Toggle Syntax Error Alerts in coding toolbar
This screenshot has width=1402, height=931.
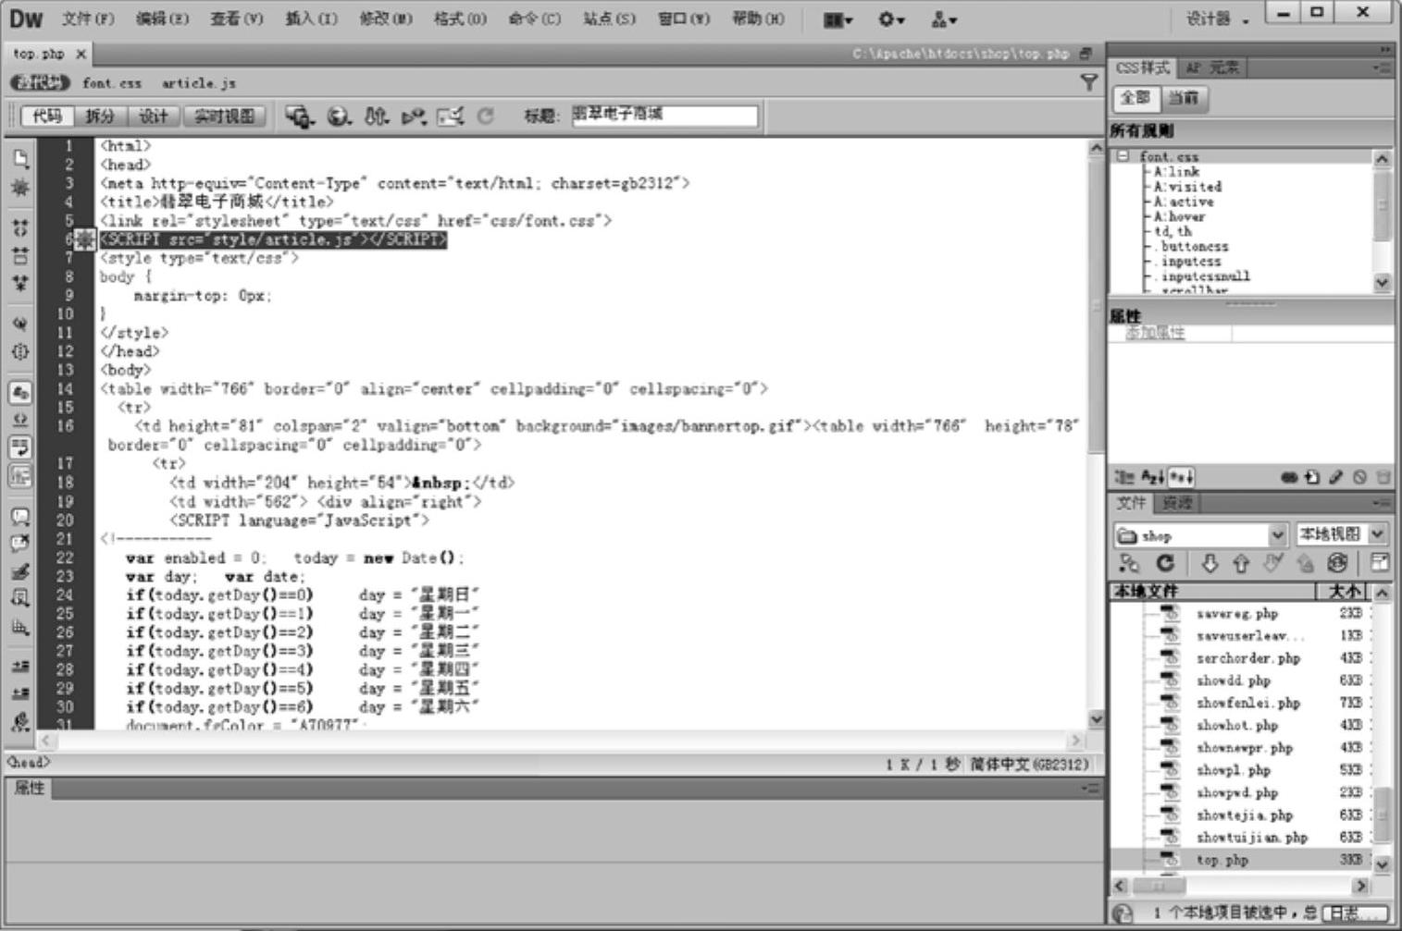coord(19,476)
